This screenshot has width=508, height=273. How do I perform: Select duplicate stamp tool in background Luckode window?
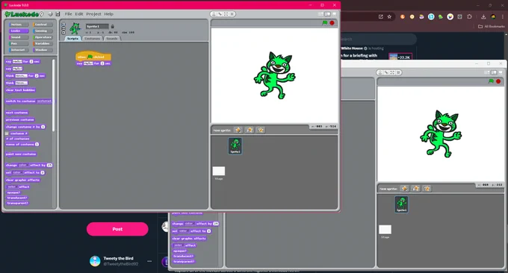380,72
